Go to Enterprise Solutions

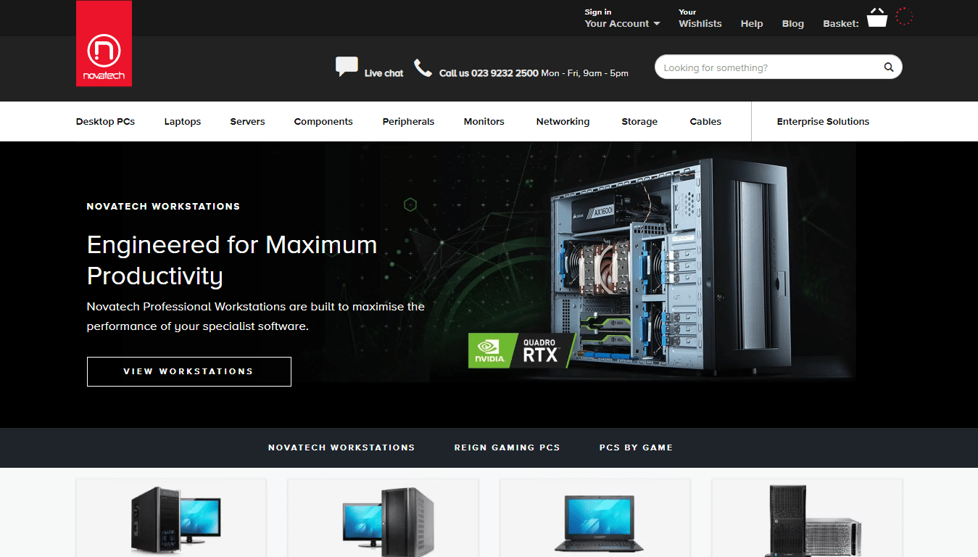[823, 122]
